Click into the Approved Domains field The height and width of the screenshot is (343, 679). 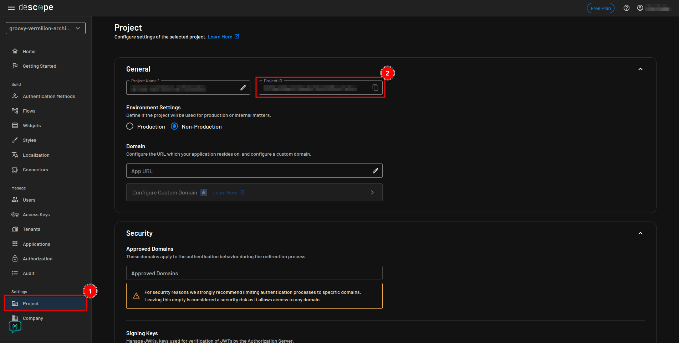(254, 273)
